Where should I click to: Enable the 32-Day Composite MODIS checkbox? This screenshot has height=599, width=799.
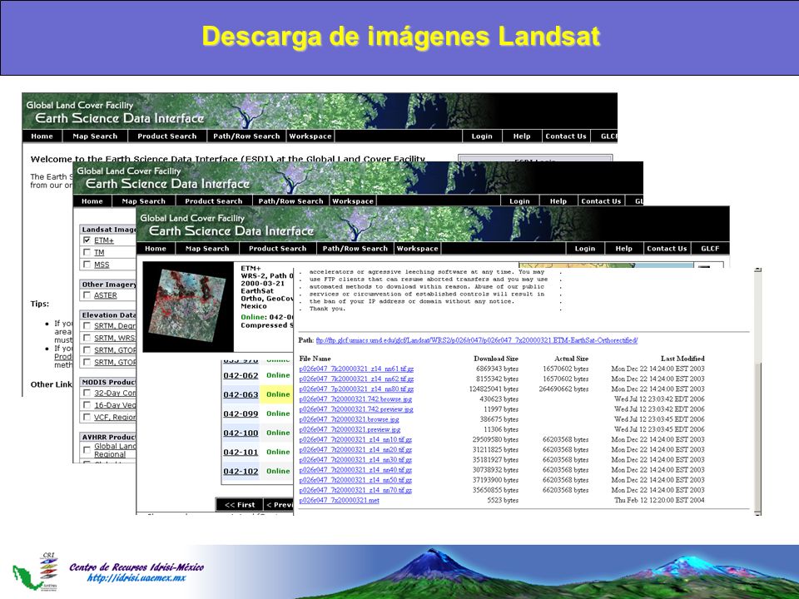(x=87, y=393)
